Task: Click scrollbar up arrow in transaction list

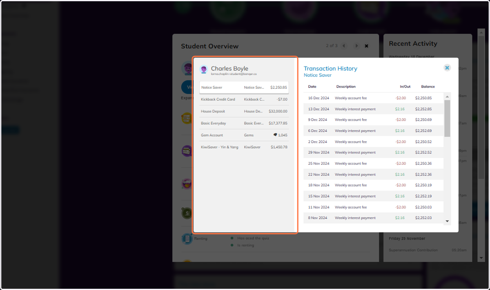Action: point(447,97)
